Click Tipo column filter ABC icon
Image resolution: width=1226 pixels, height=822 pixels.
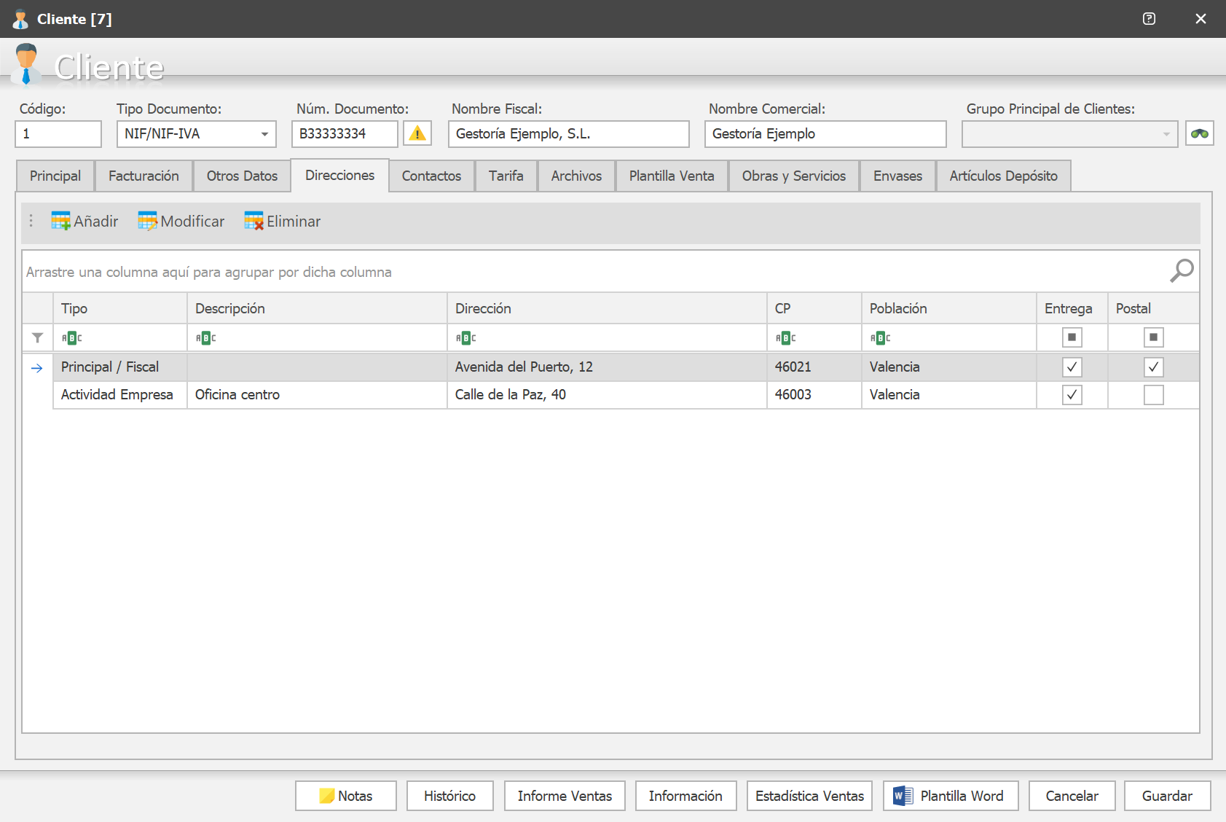pos(71,337)
